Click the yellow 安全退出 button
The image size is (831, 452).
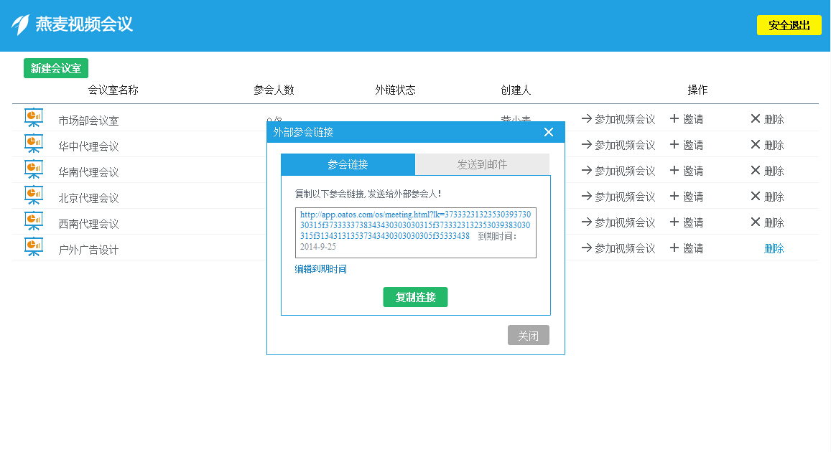point(789,25)
